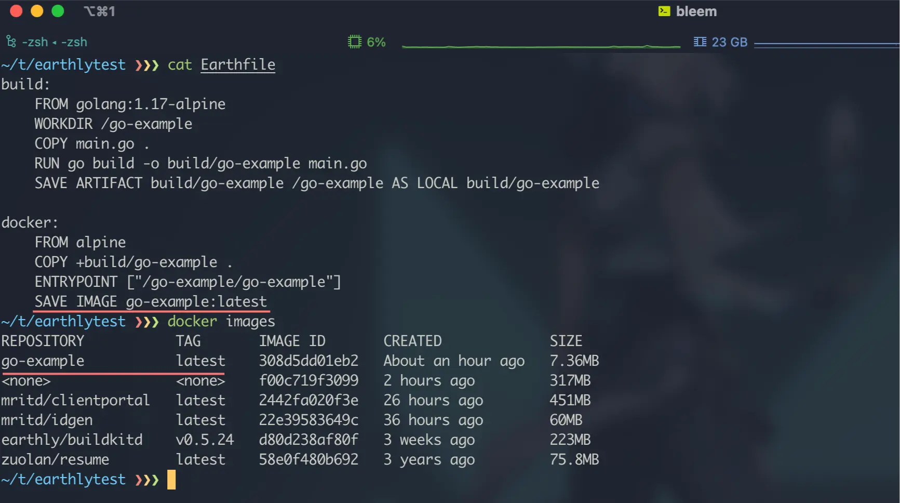This screenshot has width=900, height=503.
Task: Click the ⌥⌘1 tab shortcut label
Action: coord(100,11)
